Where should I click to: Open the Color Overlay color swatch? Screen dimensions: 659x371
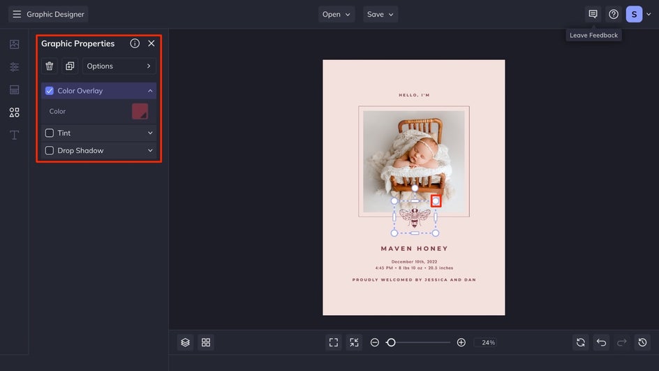coord(140,112)
